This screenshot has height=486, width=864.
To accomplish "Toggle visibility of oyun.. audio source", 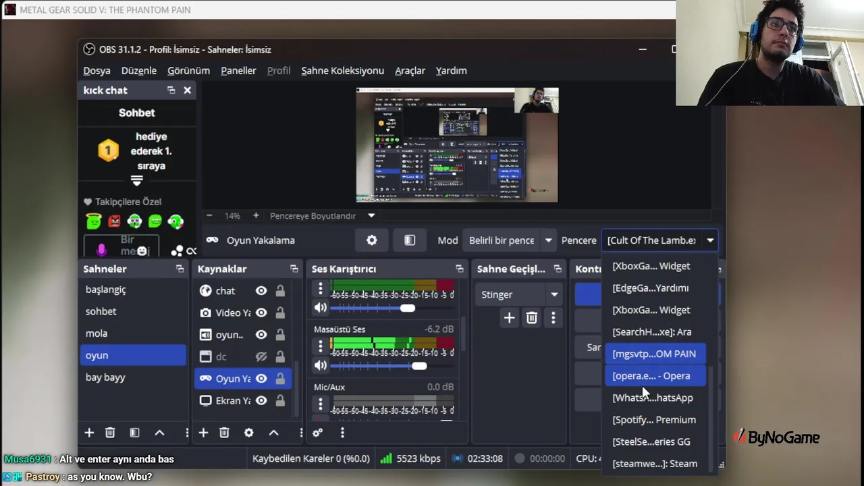I will coord(261,335).
